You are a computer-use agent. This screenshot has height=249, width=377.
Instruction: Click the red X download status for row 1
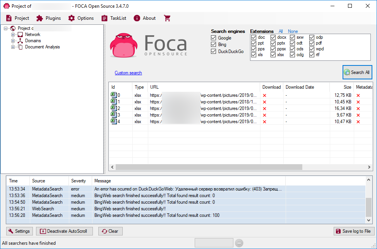click(x=264, y=102)
